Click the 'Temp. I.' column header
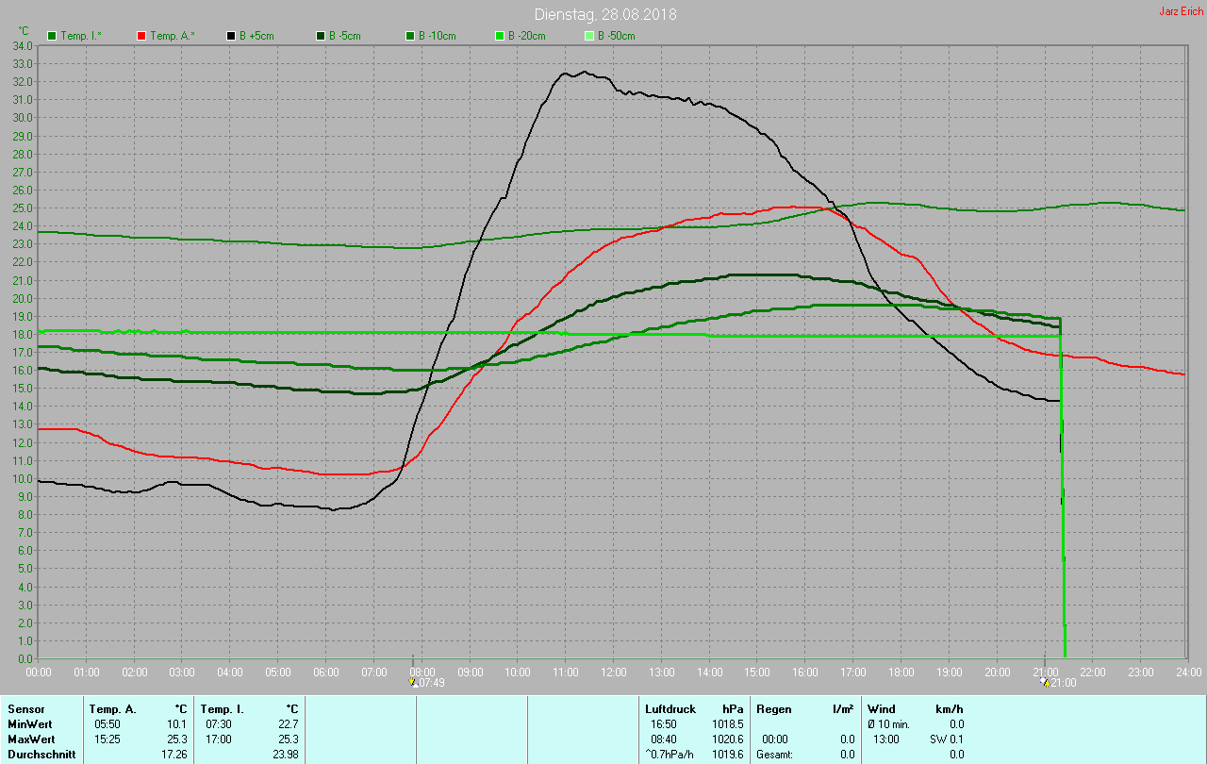 (223, 708)
